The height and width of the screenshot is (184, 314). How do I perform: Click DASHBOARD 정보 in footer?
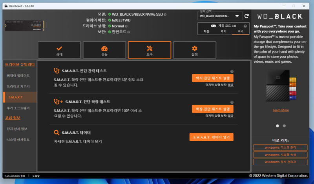tap(15, 176)
